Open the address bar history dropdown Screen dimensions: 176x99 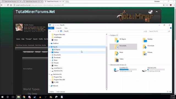point(144,31)
